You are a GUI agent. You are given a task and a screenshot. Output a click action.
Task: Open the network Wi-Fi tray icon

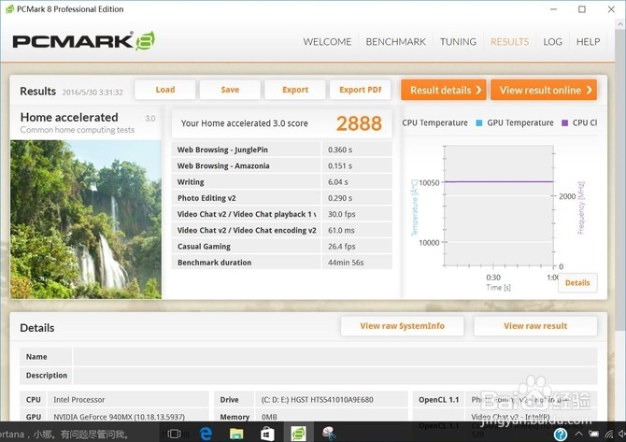click(x=609, y=434)
